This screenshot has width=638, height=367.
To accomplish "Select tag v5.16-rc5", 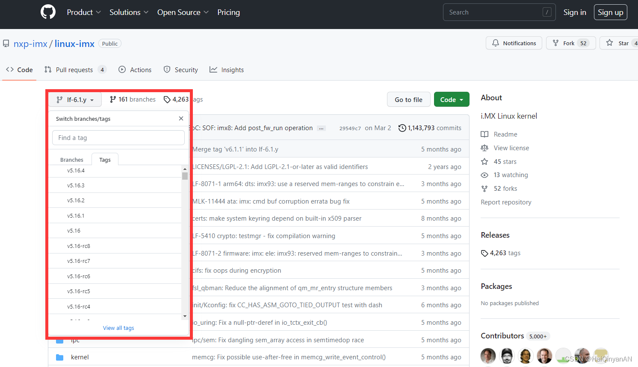I will [x=115, y=291].
